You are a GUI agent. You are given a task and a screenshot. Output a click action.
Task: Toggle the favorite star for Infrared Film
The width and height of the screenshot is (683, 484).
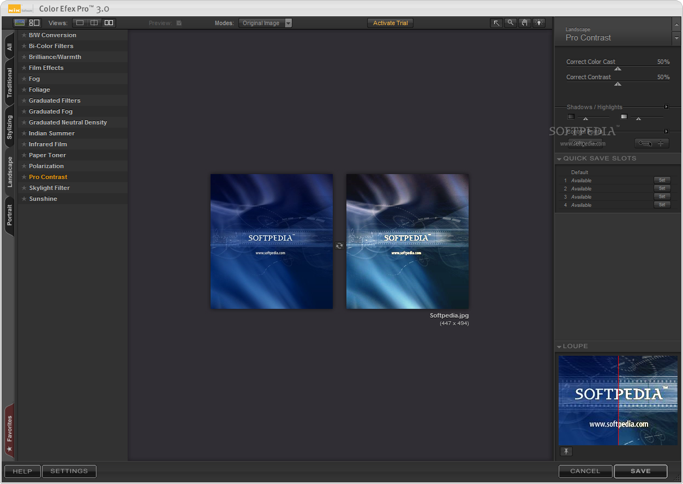(24, 144)
